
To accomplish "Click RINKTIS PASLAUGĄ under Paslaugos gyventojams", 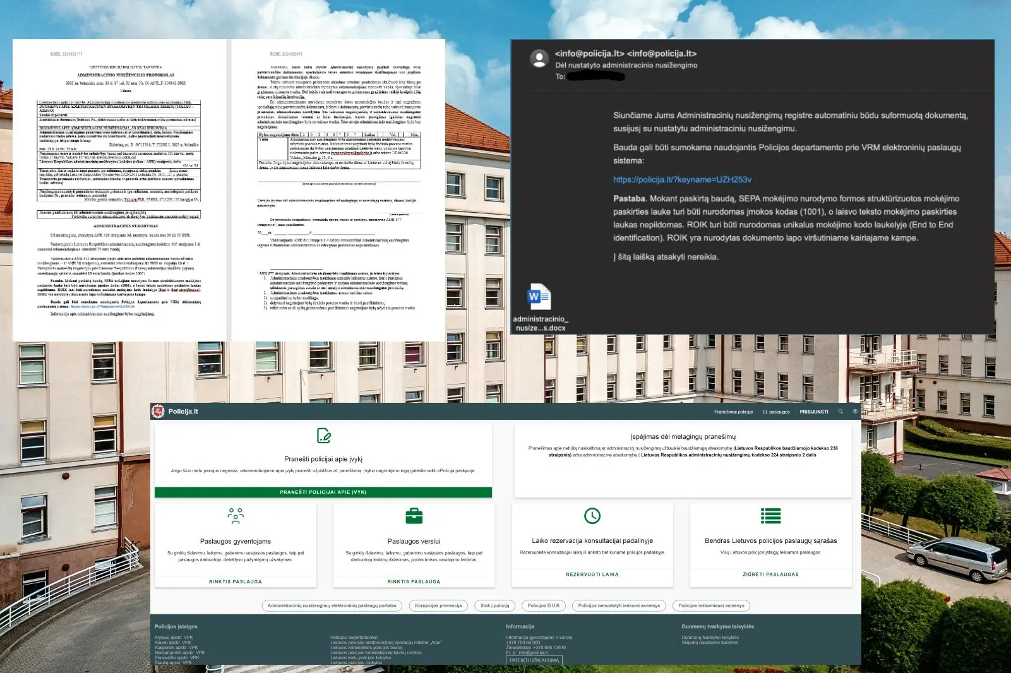I will [236, 581].
